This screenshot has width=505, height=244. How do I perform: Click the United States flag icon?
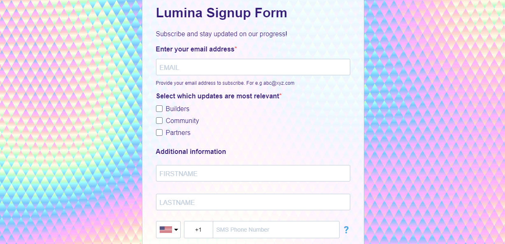(x=166, y=230)
